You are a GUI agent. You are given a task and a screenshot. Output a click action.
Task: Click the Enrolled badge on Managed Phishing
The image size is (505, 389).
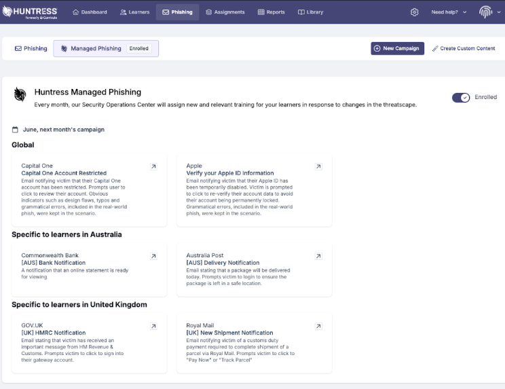click(139, 49)
